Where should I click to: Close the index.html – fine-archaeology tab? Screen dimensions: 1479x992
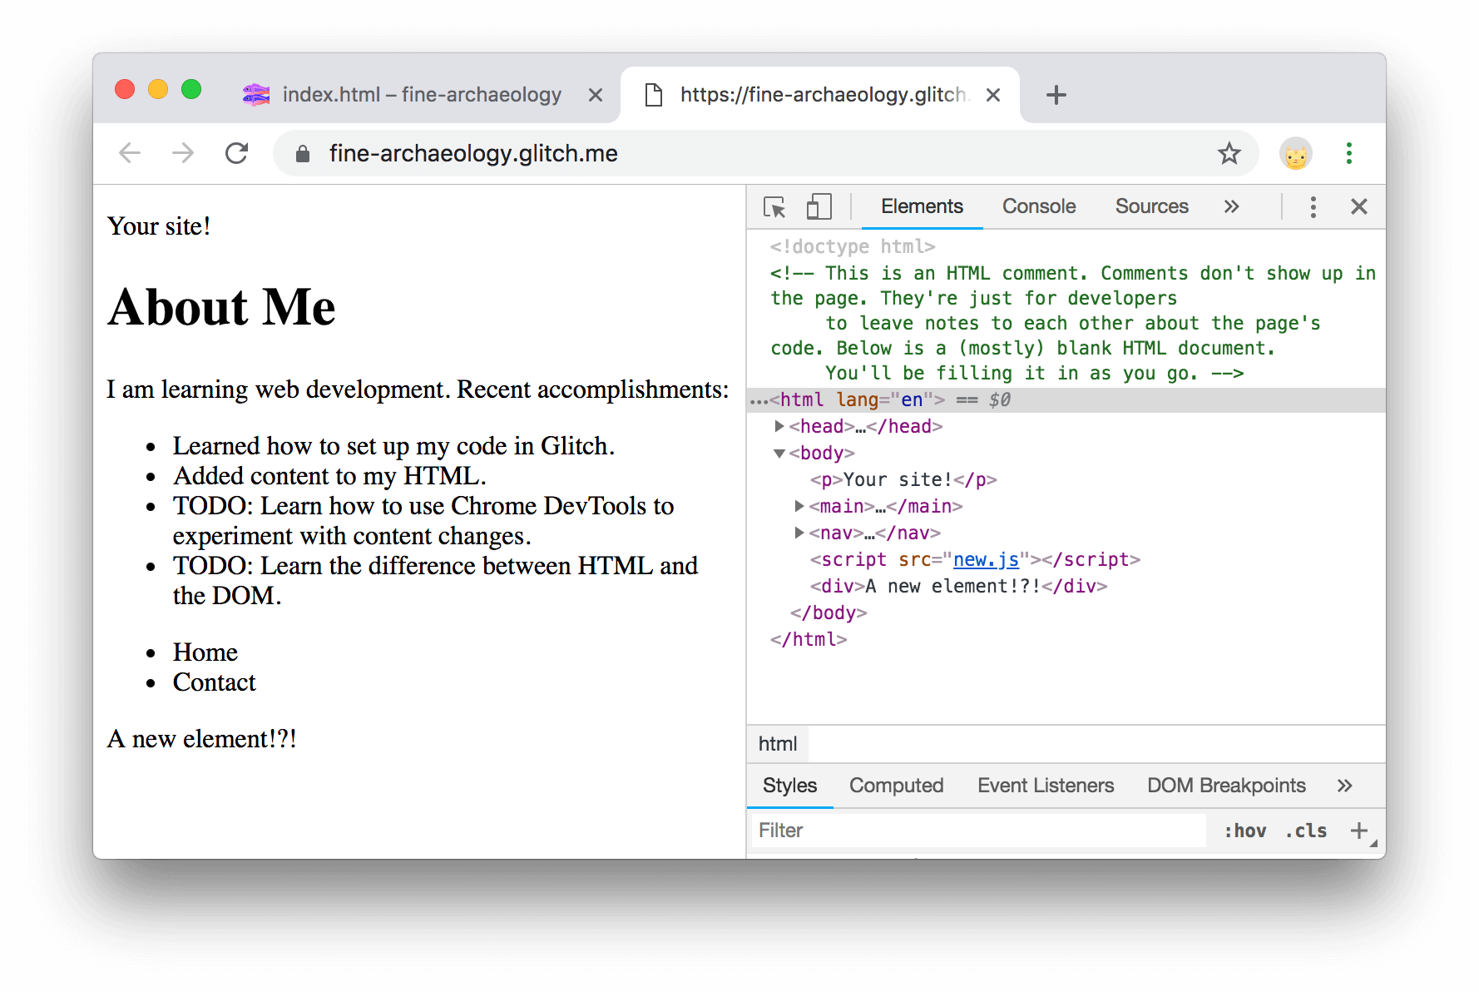point(596,95)
